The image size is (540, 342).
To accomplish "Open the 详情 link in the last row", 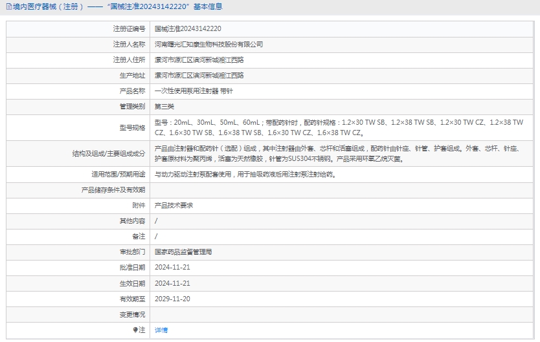I will coord(161,330).
